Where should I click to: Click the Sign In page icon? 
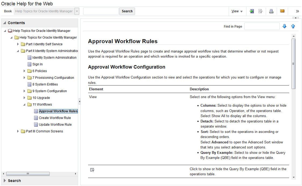click(29, 64)
